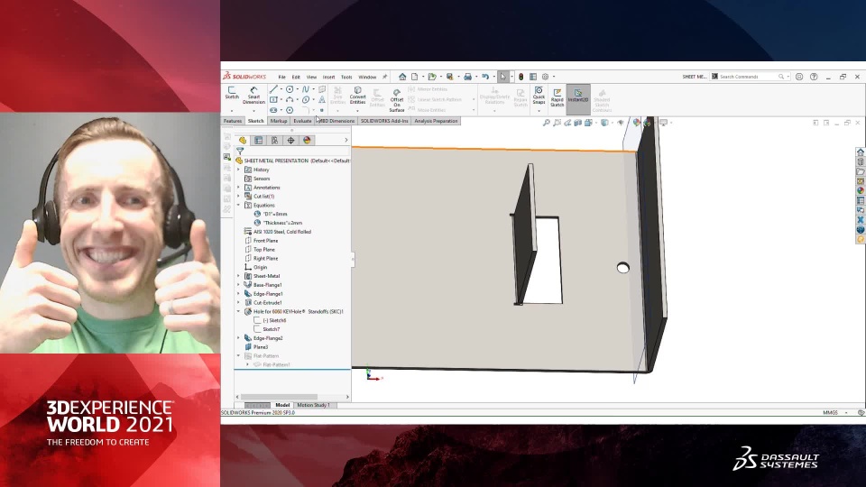Click the New document icon

414,77
